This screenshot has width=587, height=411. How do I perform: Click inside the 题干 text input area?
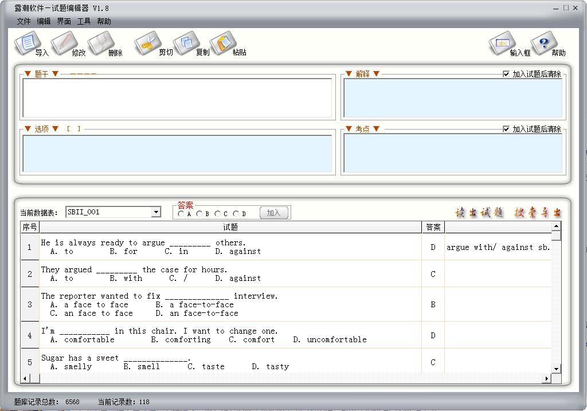tap(177, 98)
